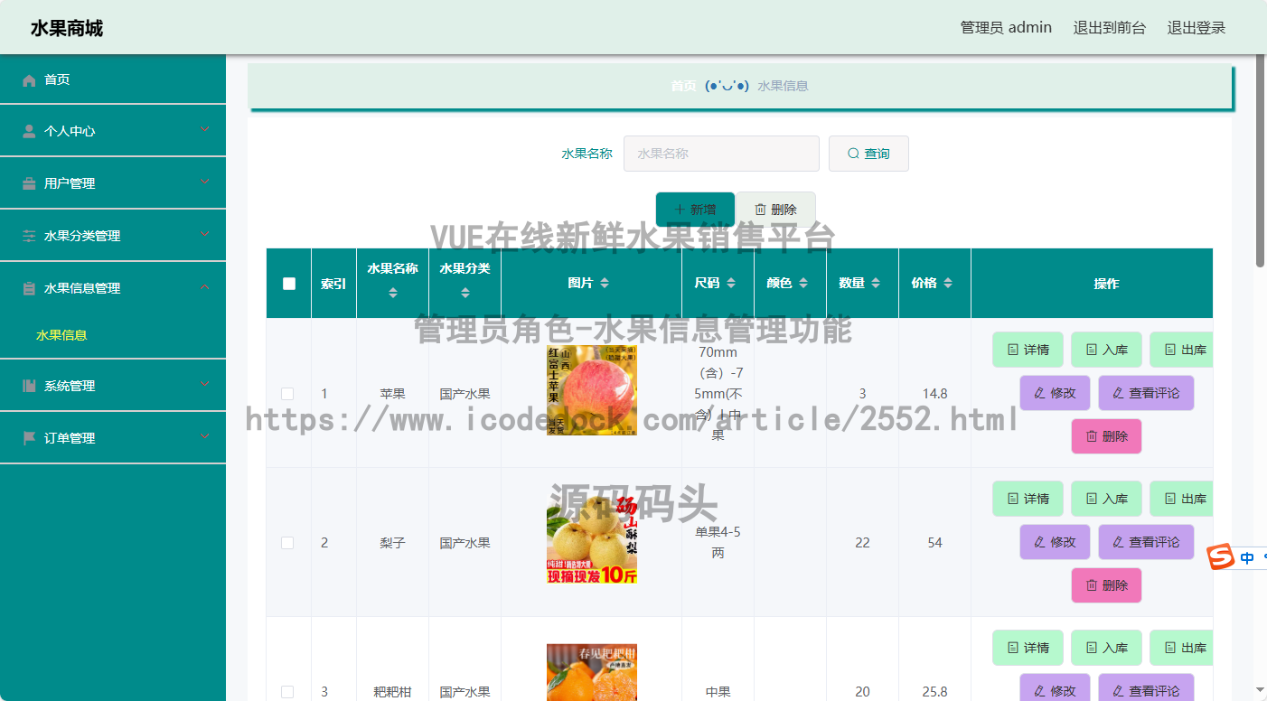Click the Sogou input method S icon
The width and height of the screenshot is (1267, 701).
tap(1222, 557)
